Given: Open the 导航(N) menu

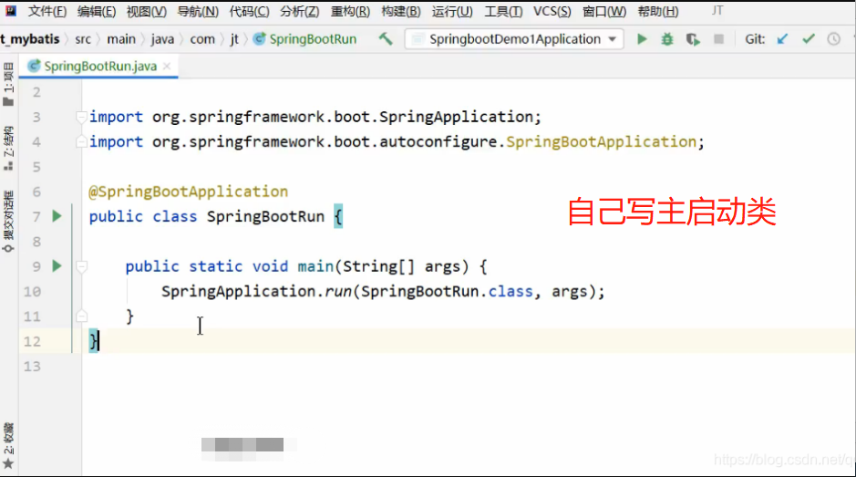Looking at the screenshot, I should coord(198,11).
